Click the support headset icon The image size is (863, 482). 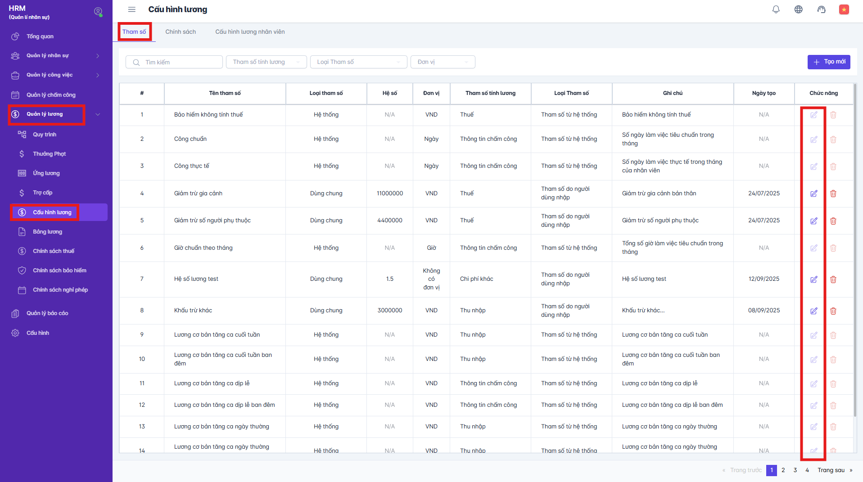click(x=821, y=9)
